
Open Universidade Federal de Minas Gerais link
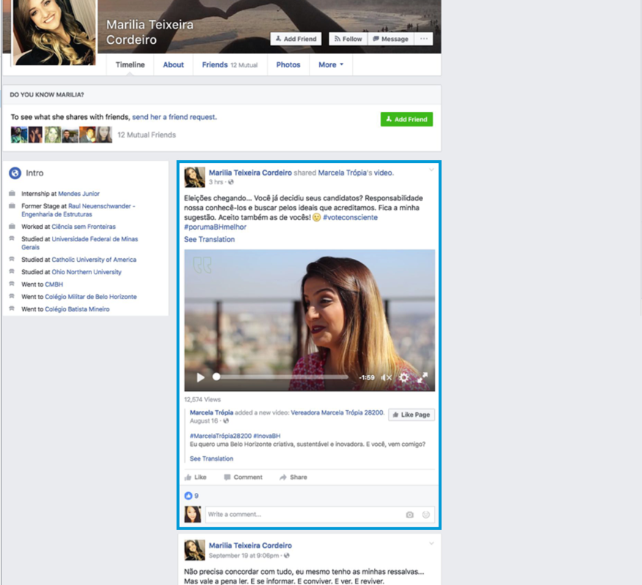coord(80,243)
